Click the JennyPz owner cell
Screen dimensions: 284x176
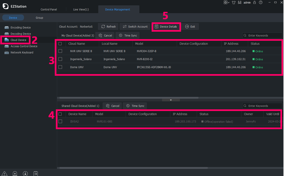[251, 121]
